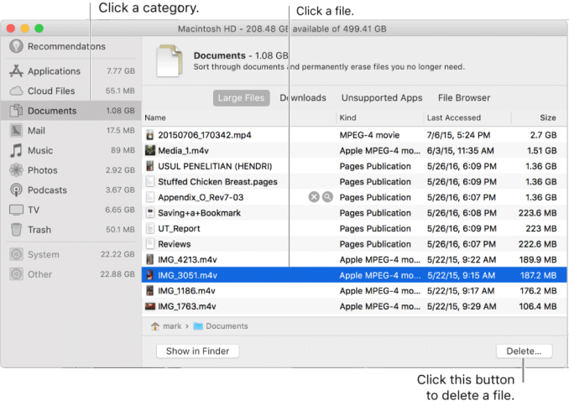Click the Music note icon
The height and width of the screenshot is (406, 569).
(x=16, y=150)
